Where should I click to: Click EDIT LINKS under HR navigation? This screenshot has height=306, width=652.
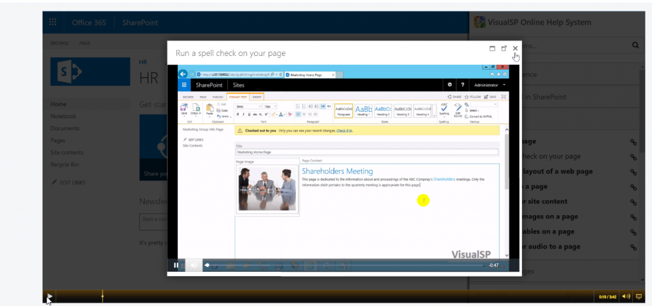[x=68, y=183]
